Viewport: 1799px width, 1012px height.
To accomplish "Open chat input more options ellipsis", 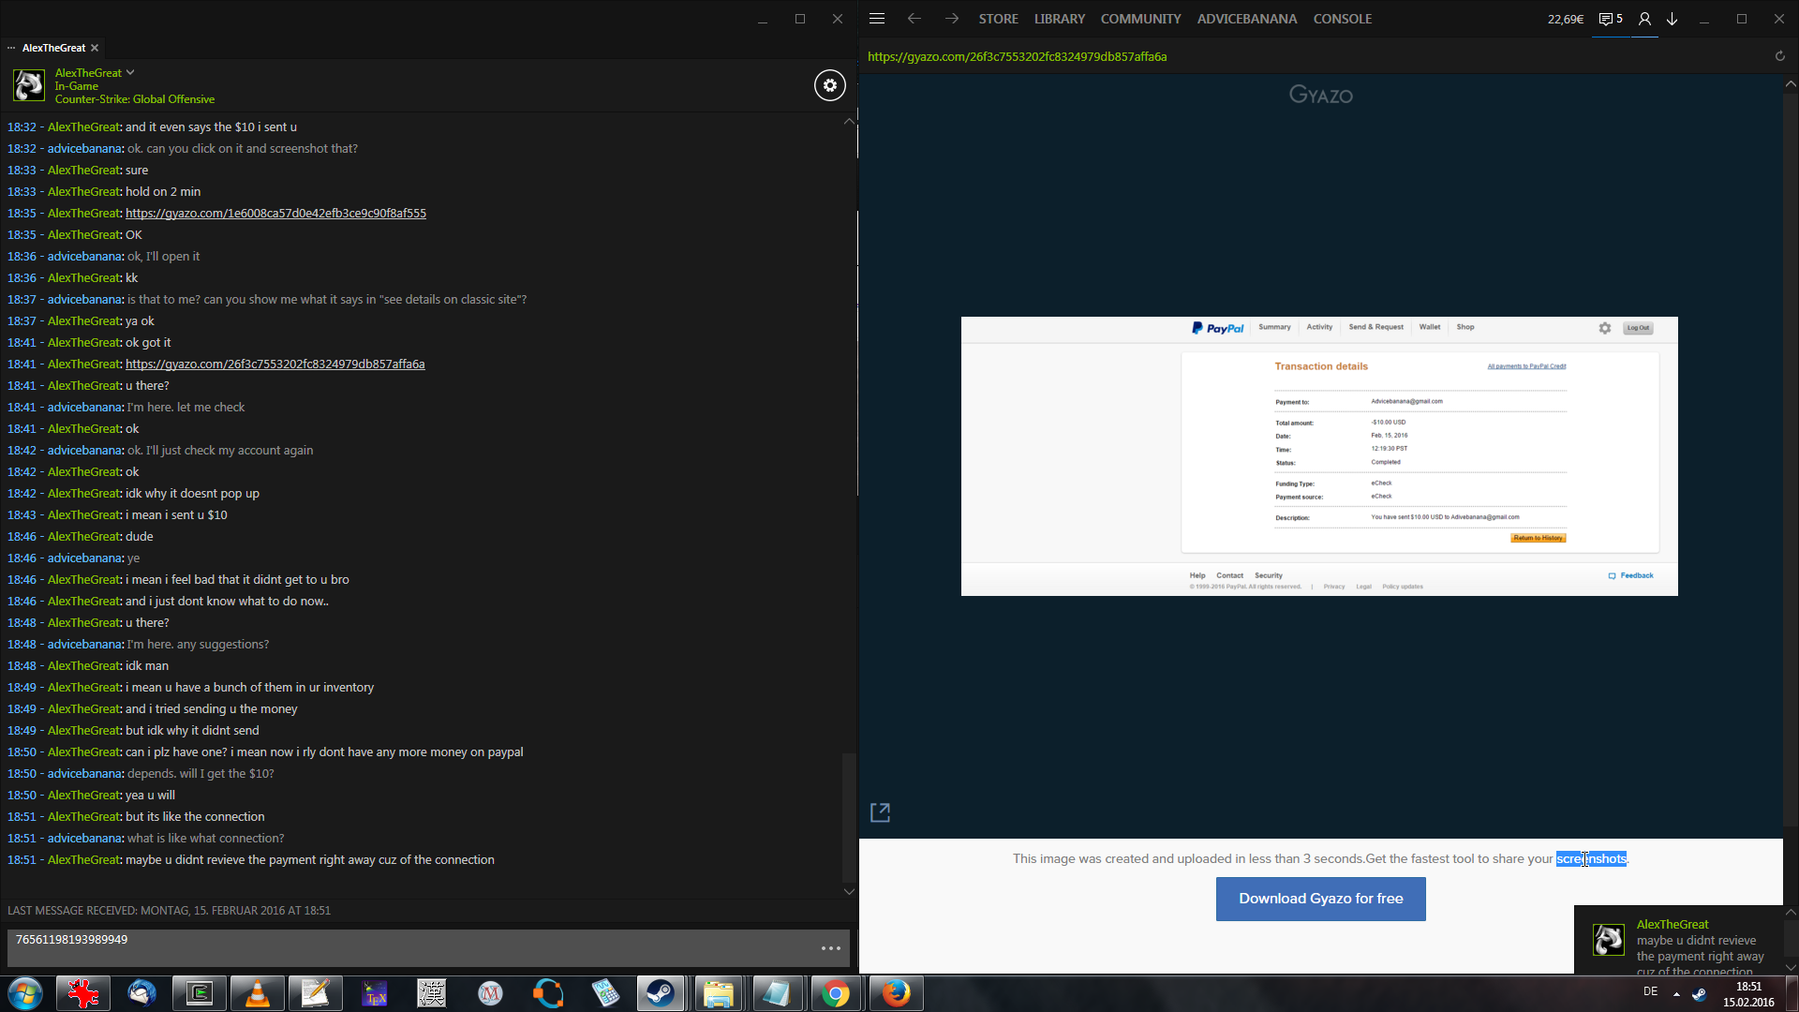I will (830, 948).
